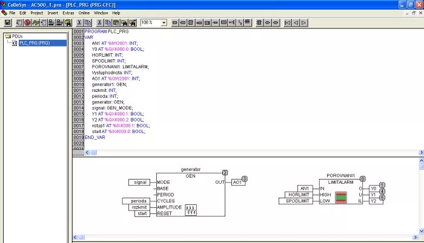Viewport: 424px width, 243px height.
Task: Insert a CFC Output element
Action: tap(183, 23)
